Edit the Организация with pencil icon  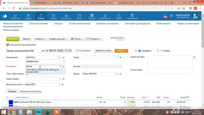(64, 57)
